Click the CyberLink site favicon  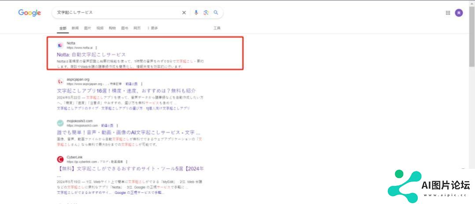coord(60,159)
